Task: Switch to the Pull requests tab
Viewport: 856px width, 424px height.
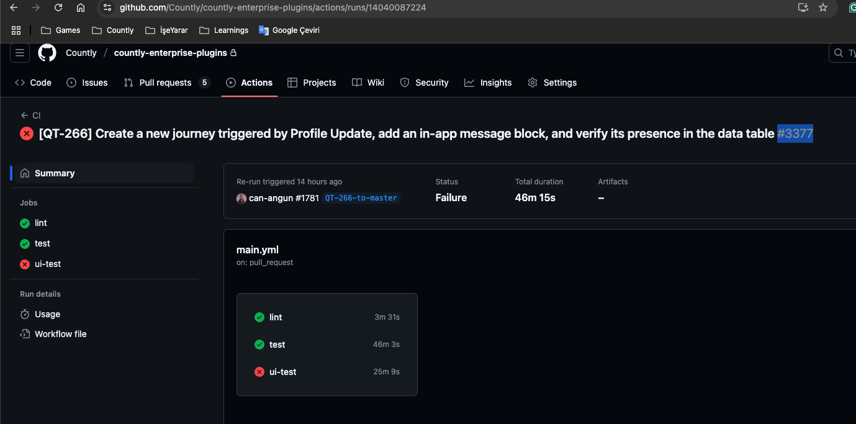Action: point(167,83)
